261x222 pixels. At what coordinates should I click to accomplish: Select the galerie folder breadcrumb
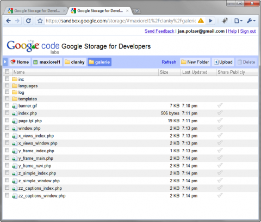coord(100,62)
